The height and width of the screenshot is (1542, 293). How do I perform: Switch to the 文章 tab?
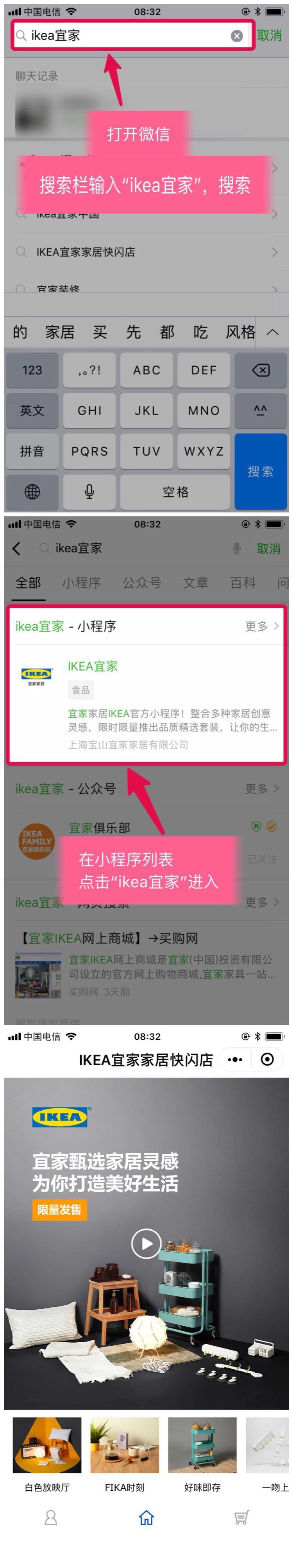[195, 583]
